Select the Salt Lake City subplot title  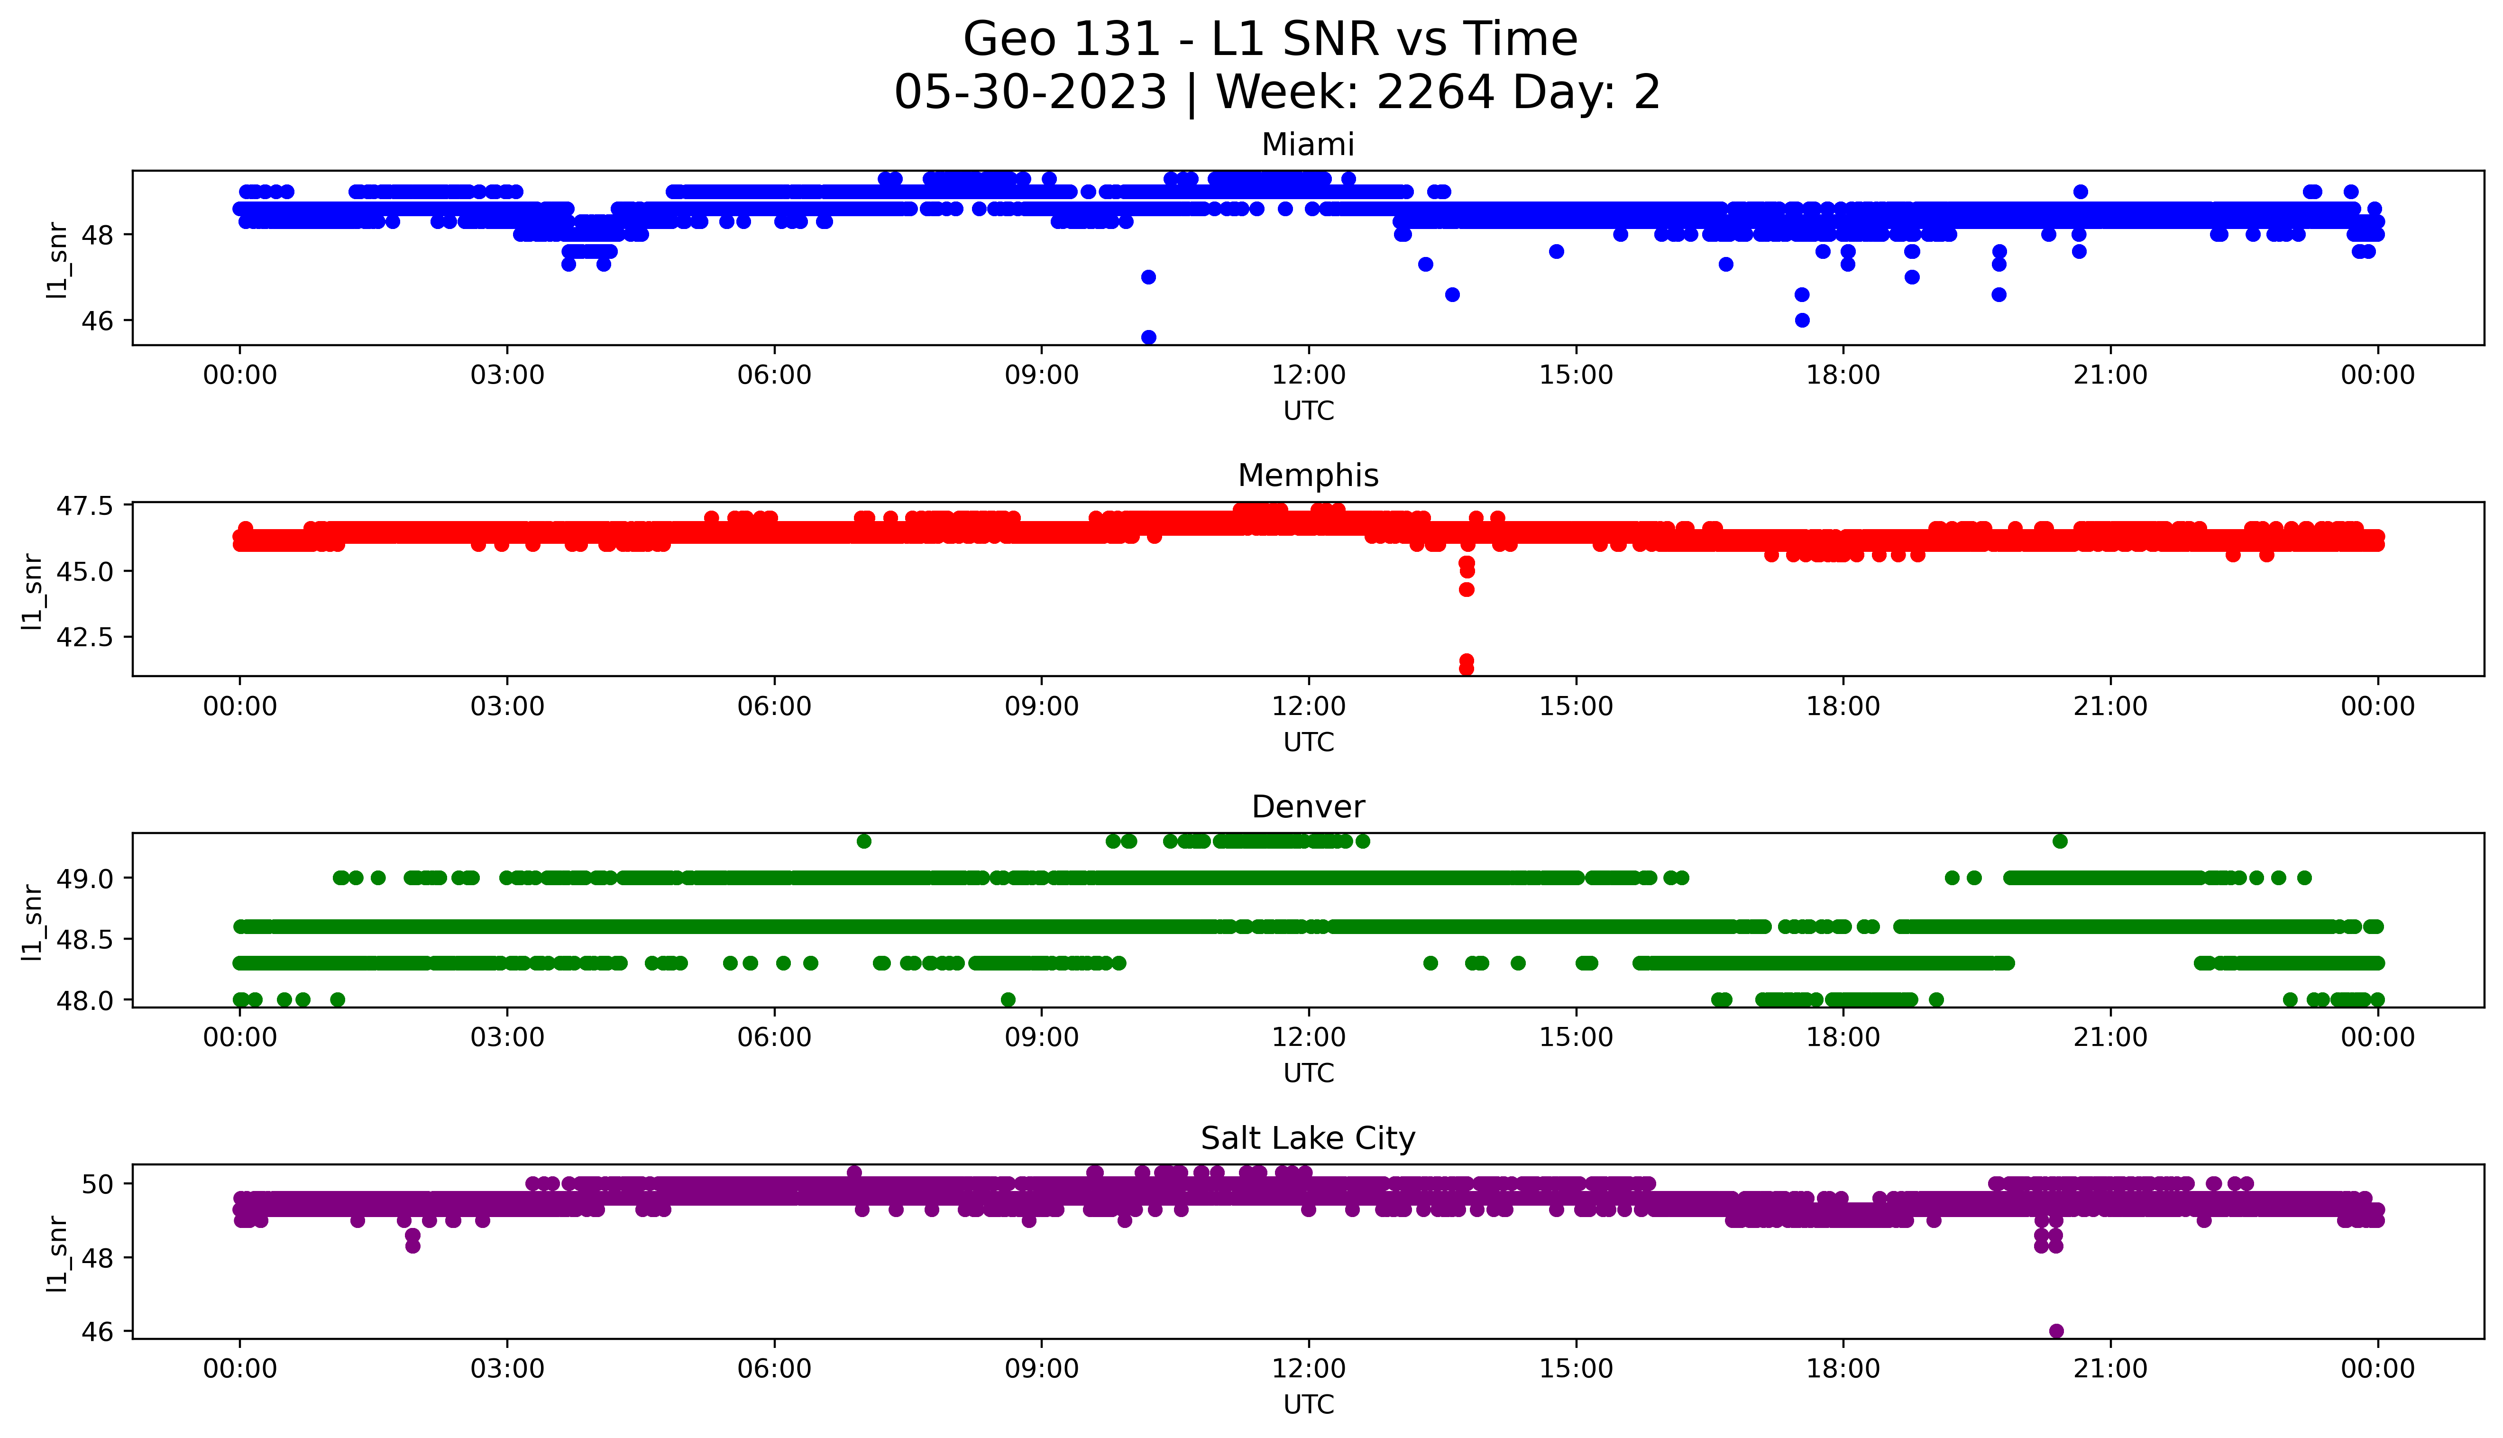click(x=1308, y=1139)
